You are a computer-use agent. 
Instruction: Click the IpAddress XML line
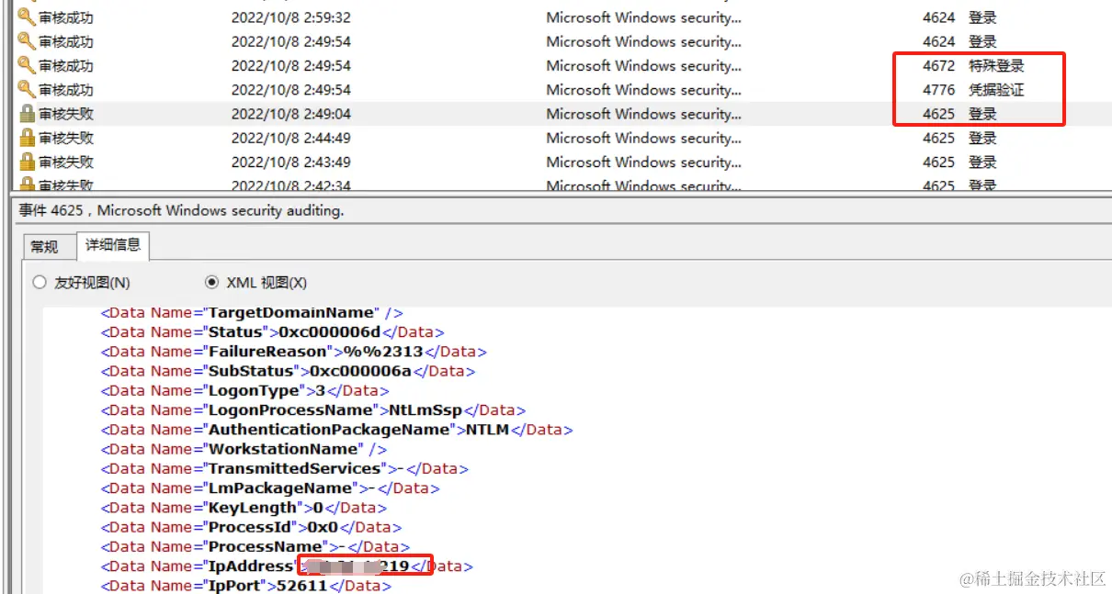[x=287, y=566]
